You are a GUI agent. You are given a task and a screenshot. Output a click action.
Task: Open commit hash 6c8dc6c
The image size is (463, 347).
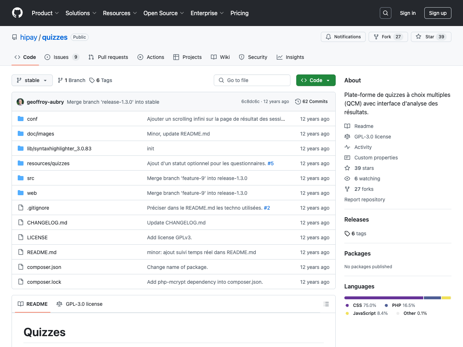(x=250, y=102)
